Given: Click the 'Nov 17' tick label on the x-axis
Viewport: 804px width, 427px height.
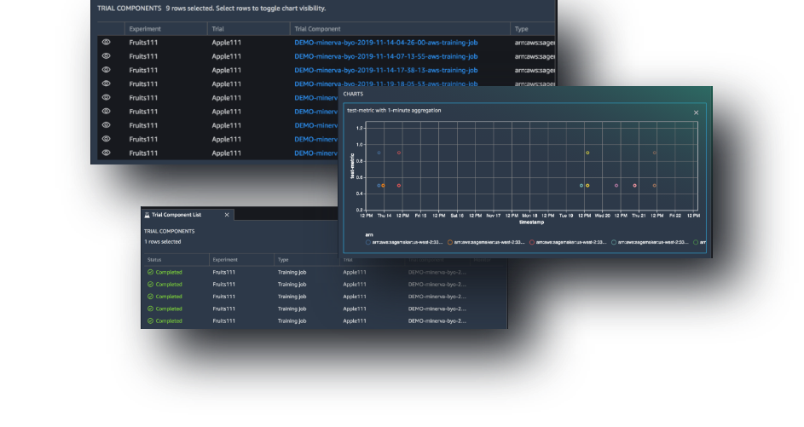Looking at the screenshot, I should click(494, 216).
